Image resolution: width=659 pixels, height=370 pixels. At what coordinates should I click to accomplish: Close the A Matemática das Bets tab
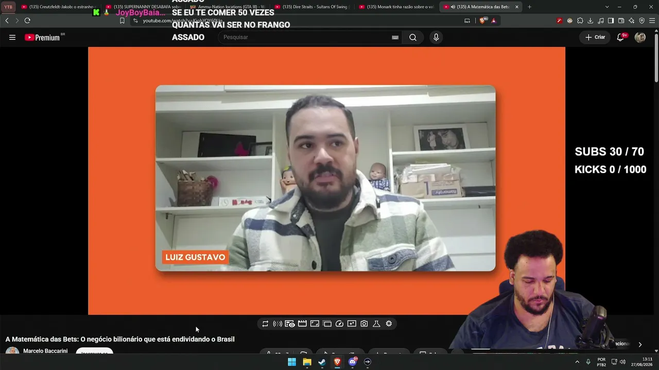point(517,7)
